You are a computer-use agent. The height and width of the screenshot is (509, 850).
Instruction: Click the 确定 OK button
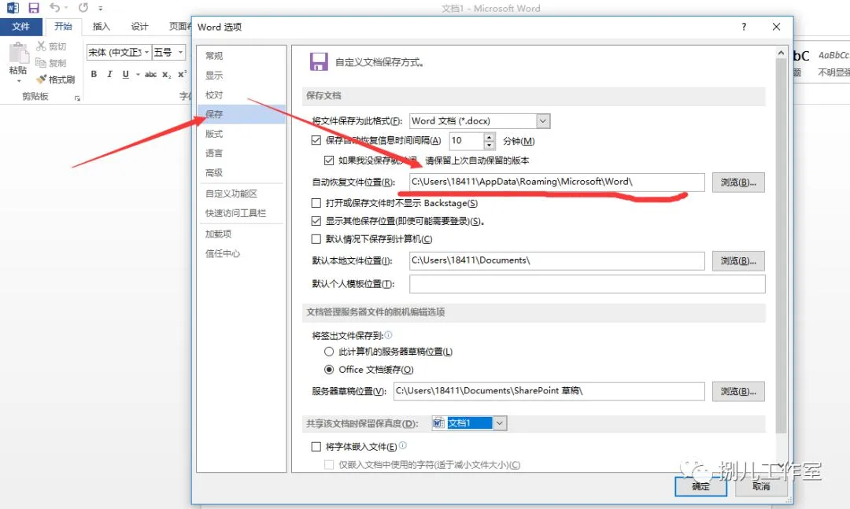click(700, 486)
